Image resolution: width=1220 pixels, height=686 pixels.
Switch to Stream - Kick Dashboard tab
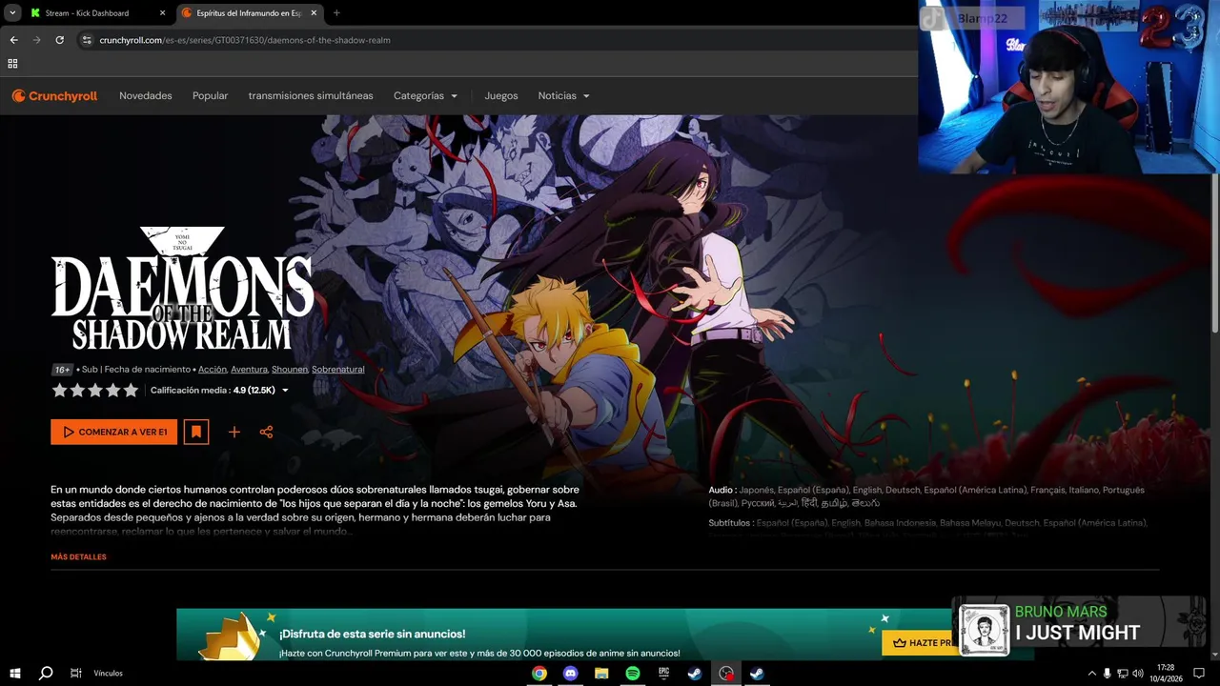click(x=87, y=13)
